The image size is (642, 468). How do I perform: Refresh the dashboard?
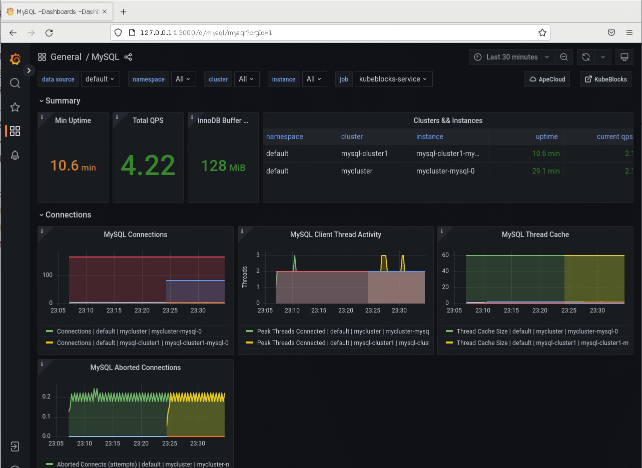click(585, 57)
